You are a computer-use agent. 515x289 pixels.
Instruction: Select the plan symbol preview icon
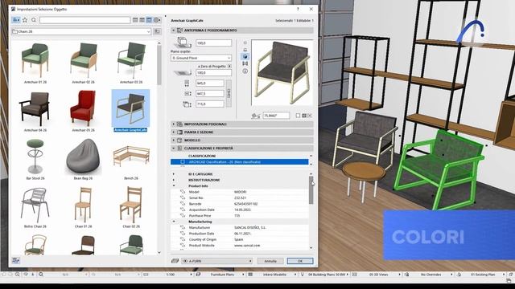(x=245, y=43)
